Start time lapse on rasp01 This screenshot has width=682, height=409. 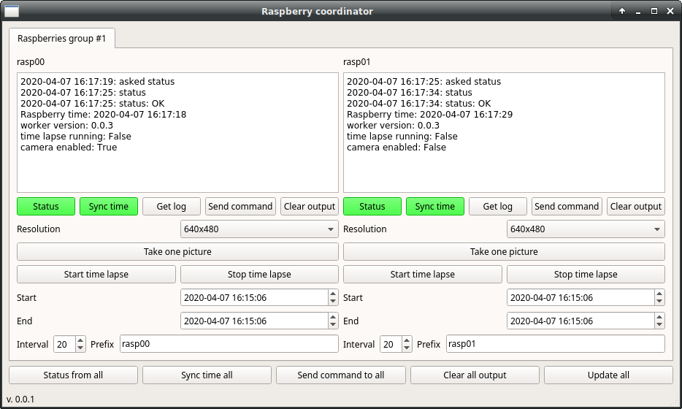click(422, 274)
